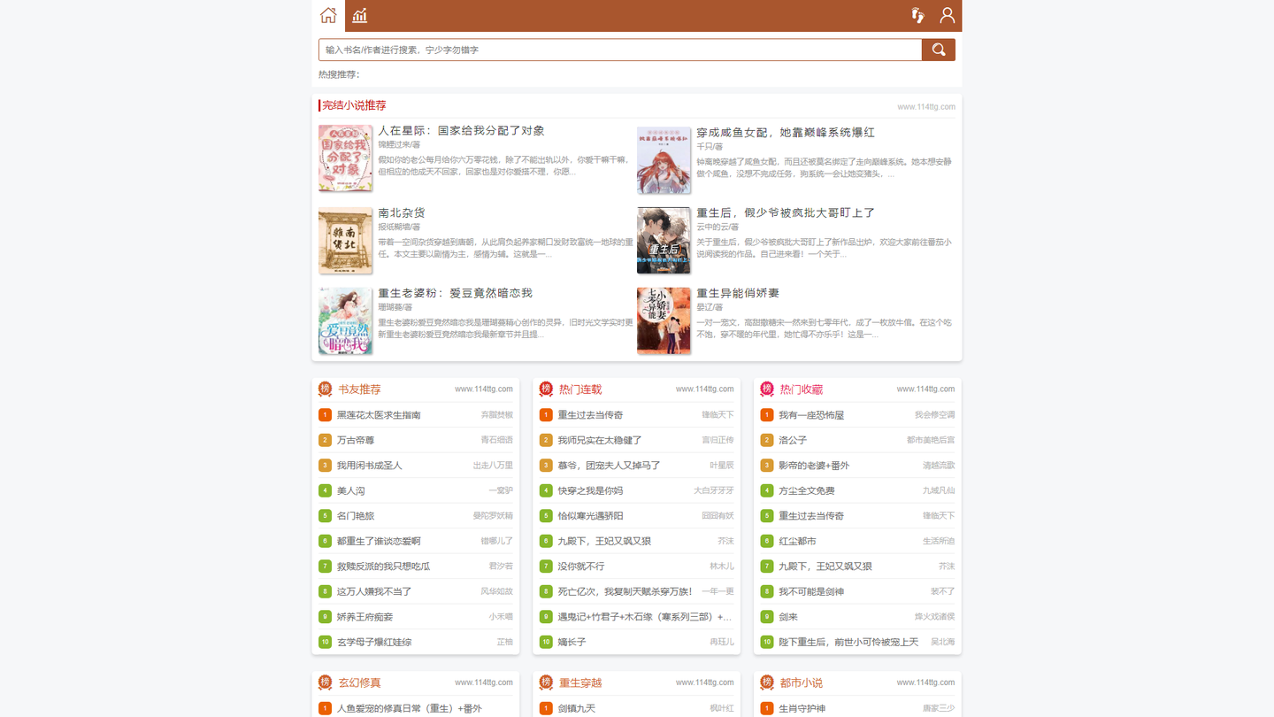Click the 榜 badge beside 热门收藏
The image size is (1274, 717).
point(767,389)
